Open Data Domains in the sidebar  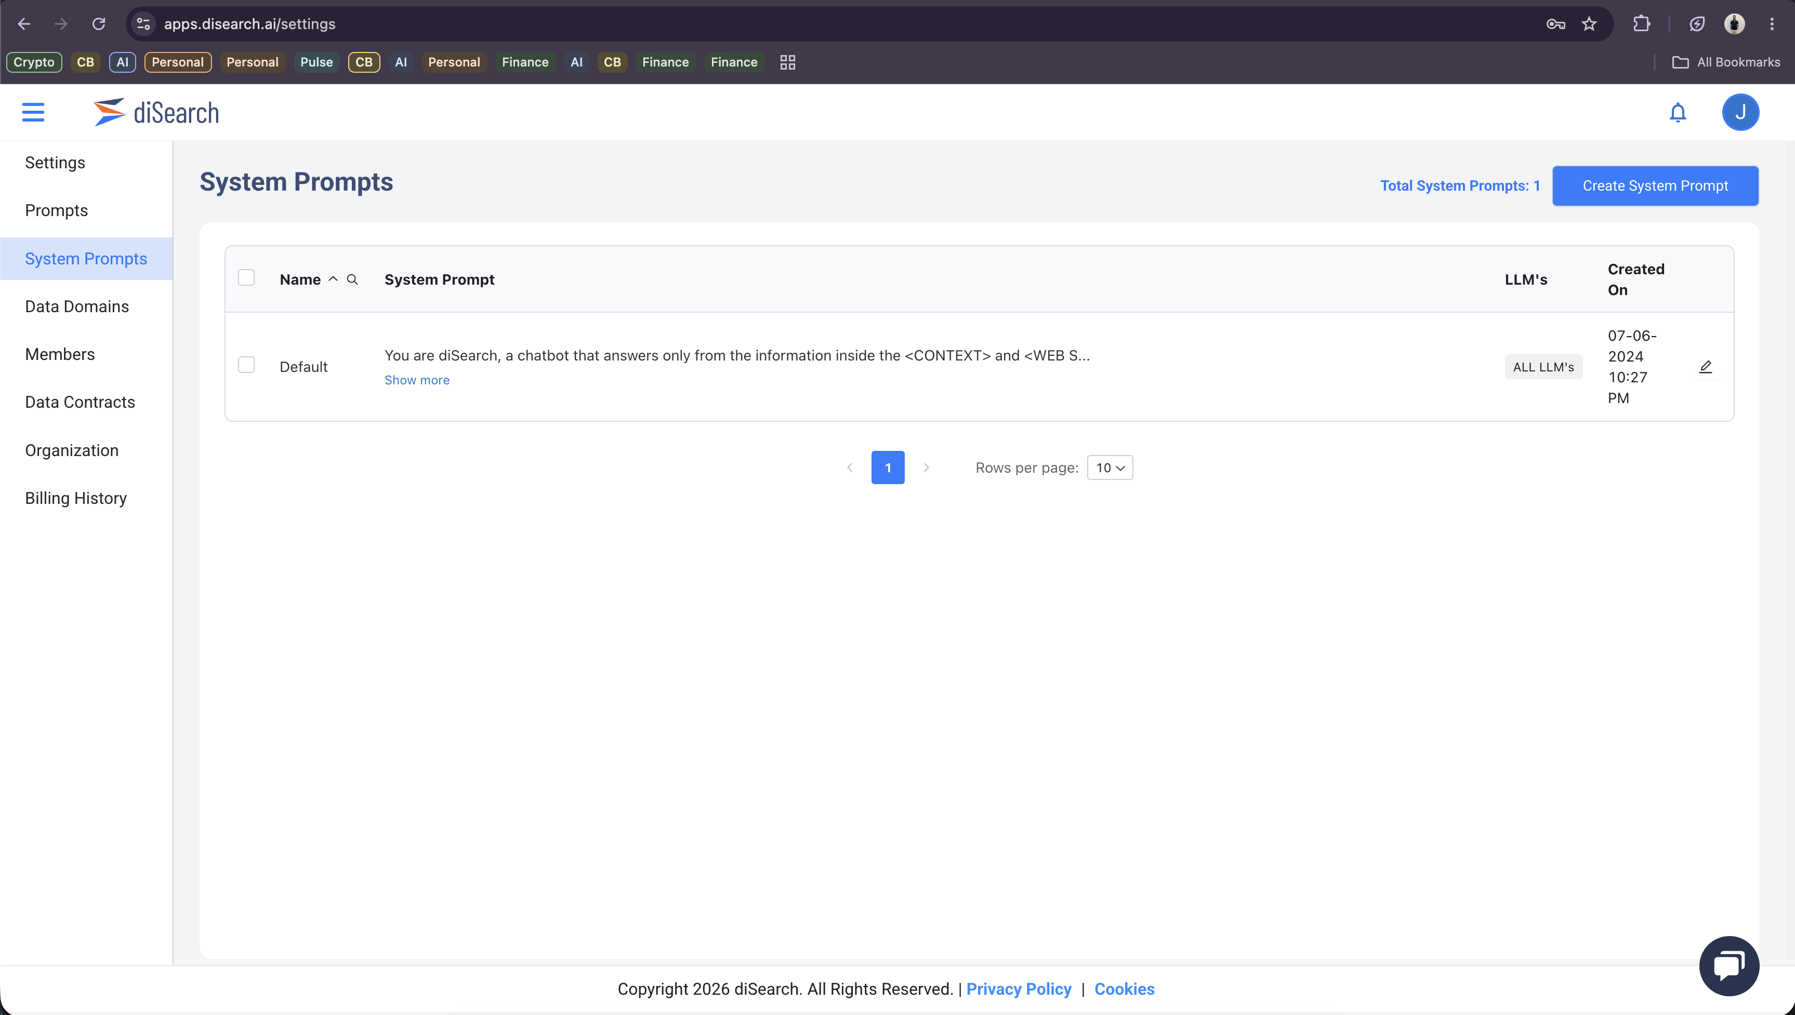tap(77, 306)
